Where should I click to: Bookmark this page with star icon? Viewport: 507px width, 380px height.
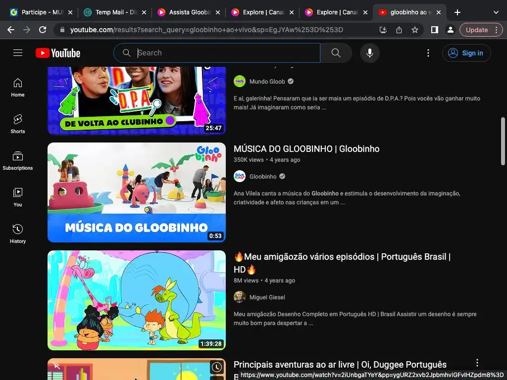click(x=415, y=30)
